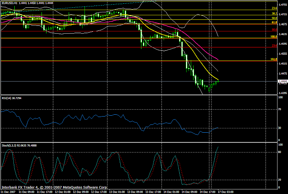Select the 1.4475 price axis label
The width and height of the screenshot is (288, 194).
point(282,73)
